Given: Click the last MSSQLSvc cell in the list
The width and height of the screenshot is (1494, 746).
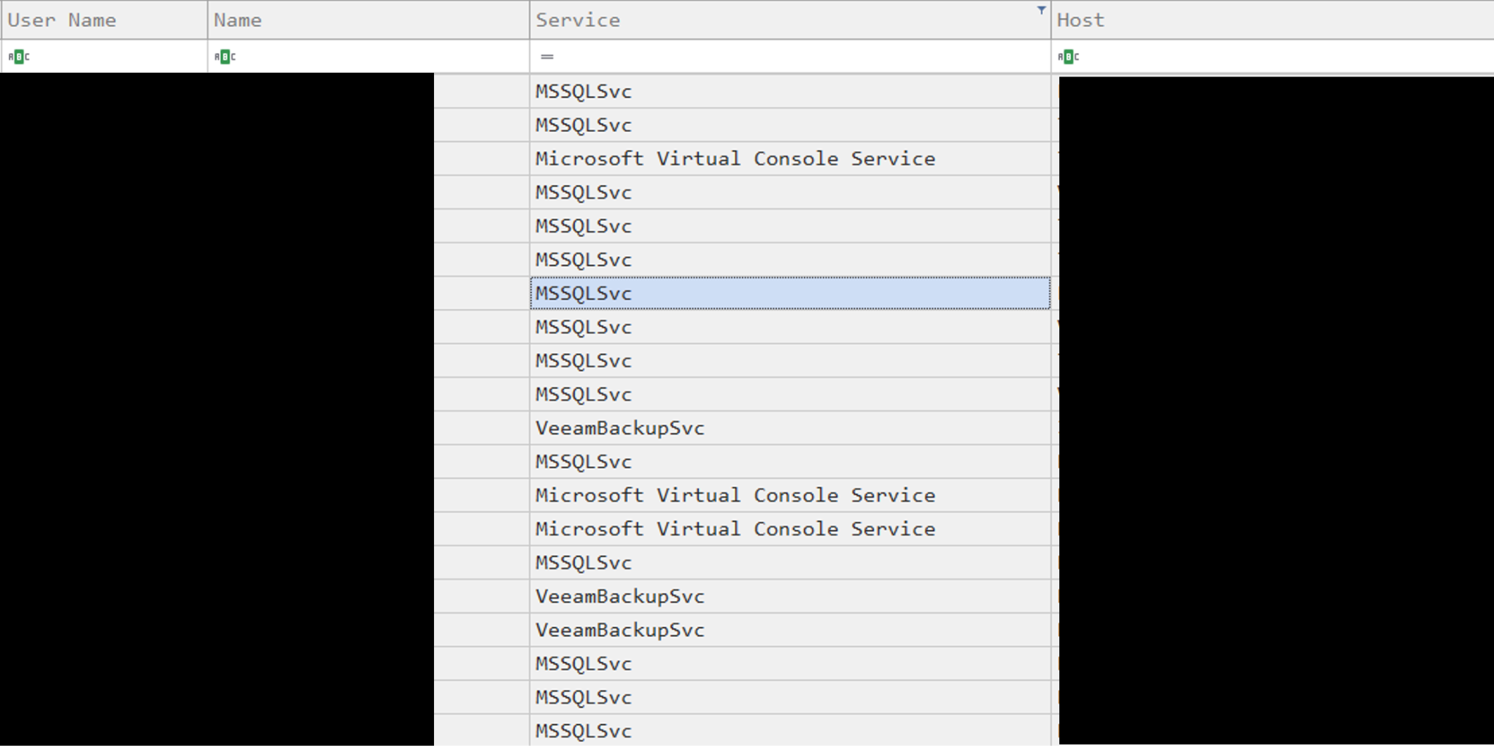Looking at the screenshot, I should 583,730.
